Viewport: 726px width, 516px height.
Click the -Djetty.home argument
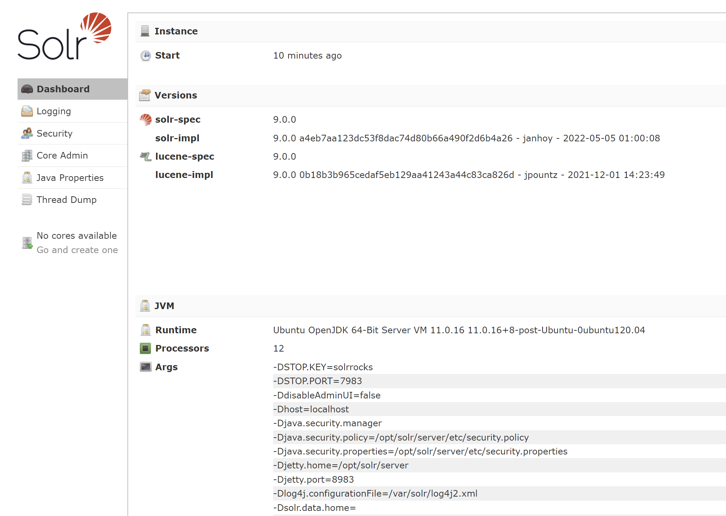(341, 465)
